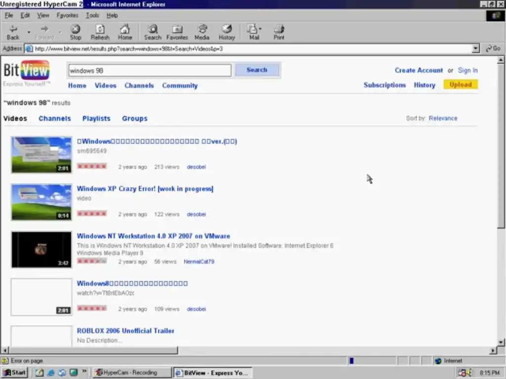Click the BitView search text box

(150, 70)
